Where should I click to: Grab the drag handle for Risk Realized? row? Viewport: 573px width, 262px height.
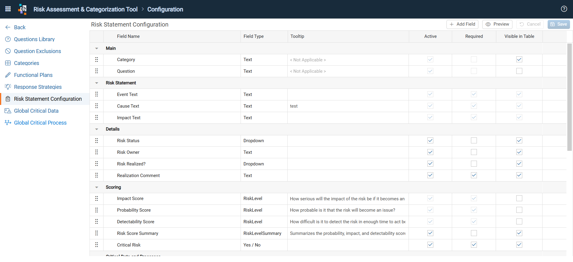[96, 164]
